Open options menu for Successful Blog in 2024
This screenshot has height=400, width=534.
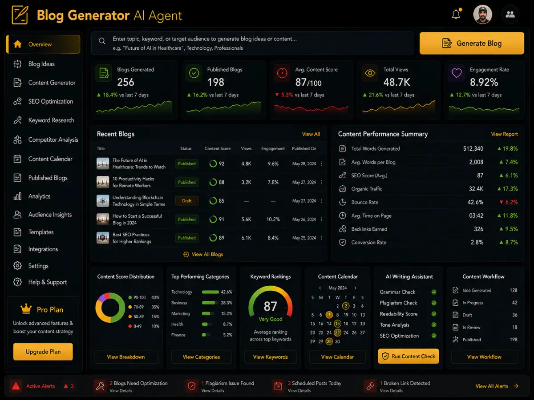pos(322,219)
